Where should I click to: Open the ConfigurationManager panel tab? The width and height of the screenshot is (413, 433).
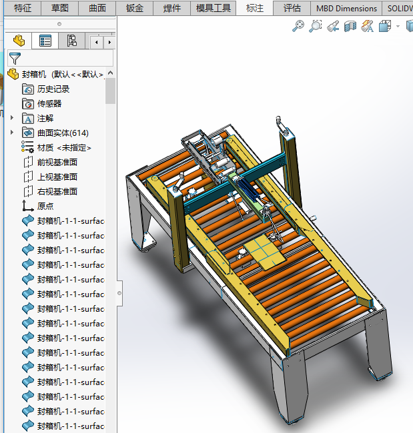coord(72,41)
